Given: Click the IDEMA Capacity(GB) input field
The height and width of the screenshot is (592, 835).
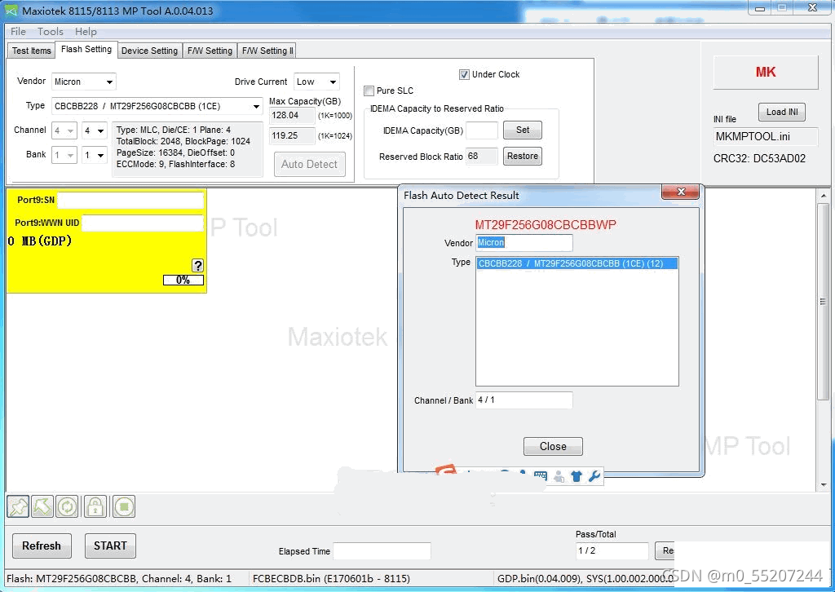Looking at the screenshot, I should (x=481, y=130).
